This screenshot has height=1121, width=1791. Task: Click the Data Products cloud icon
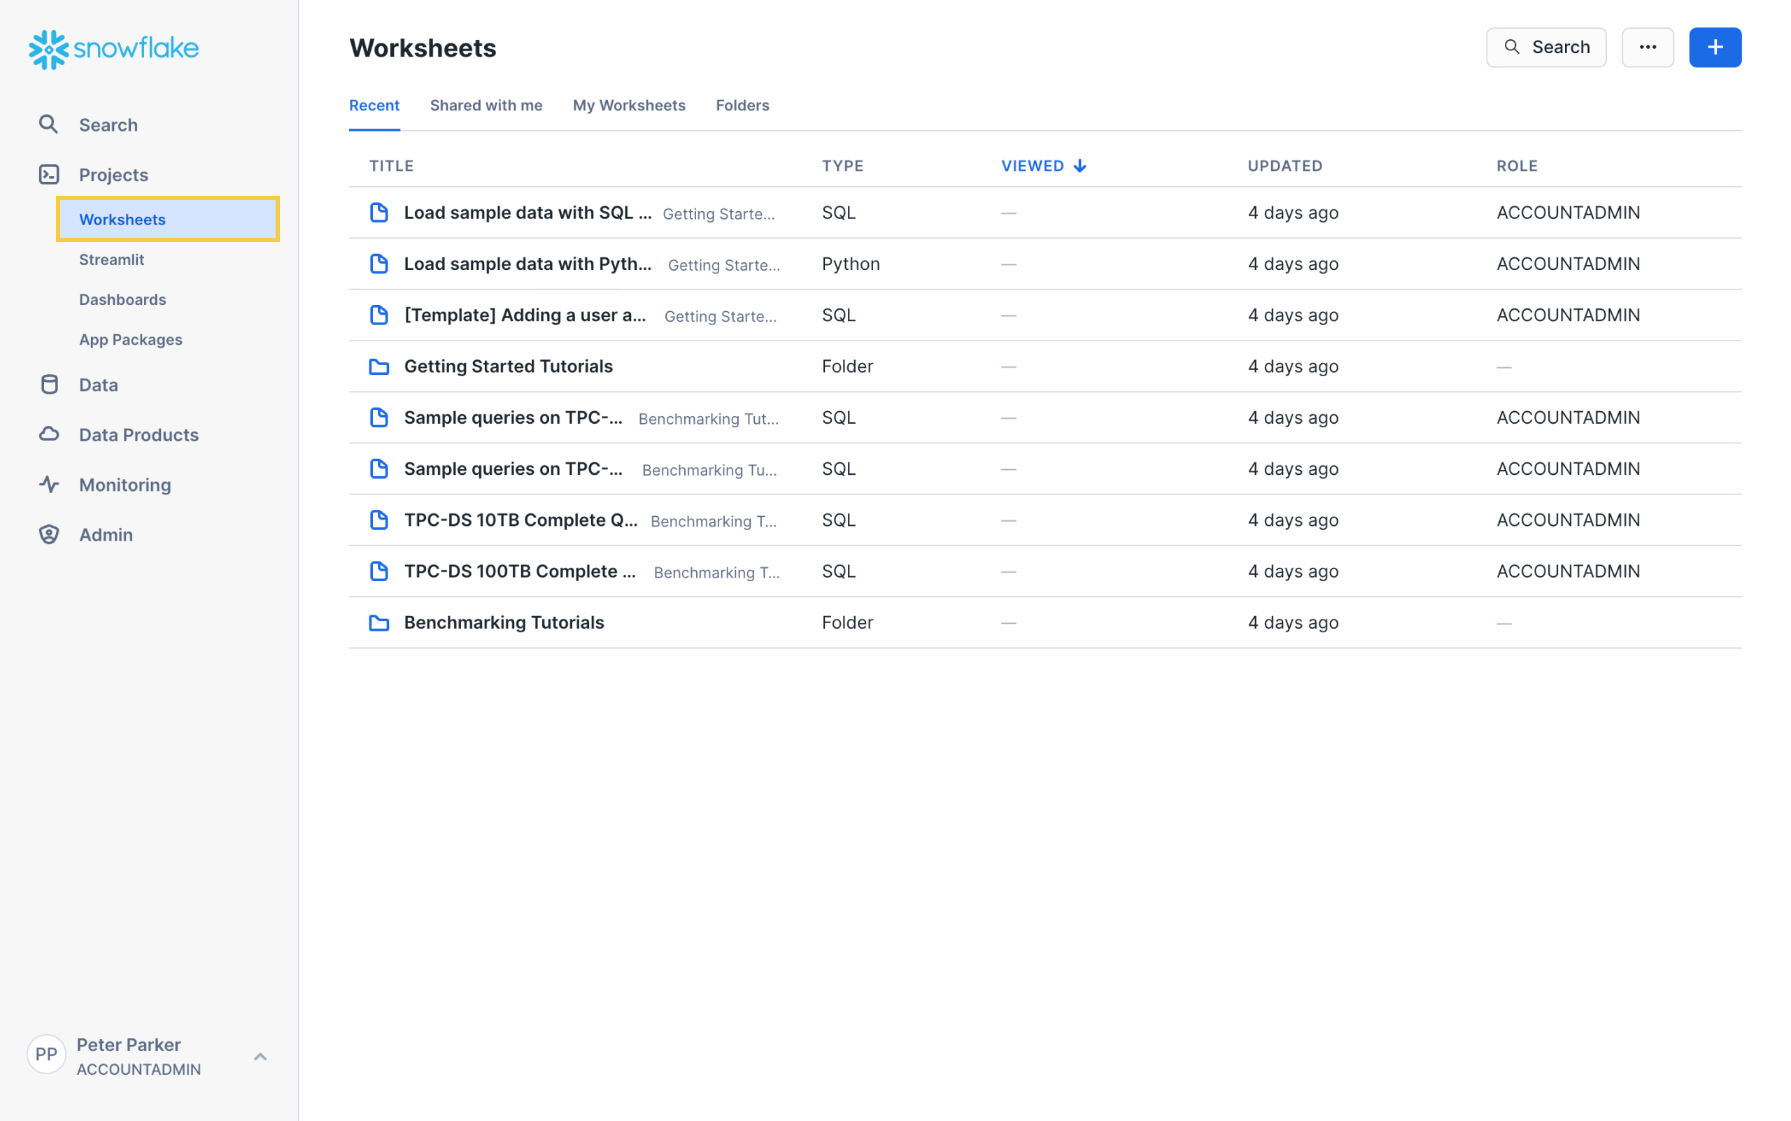(x=49, y=434)
